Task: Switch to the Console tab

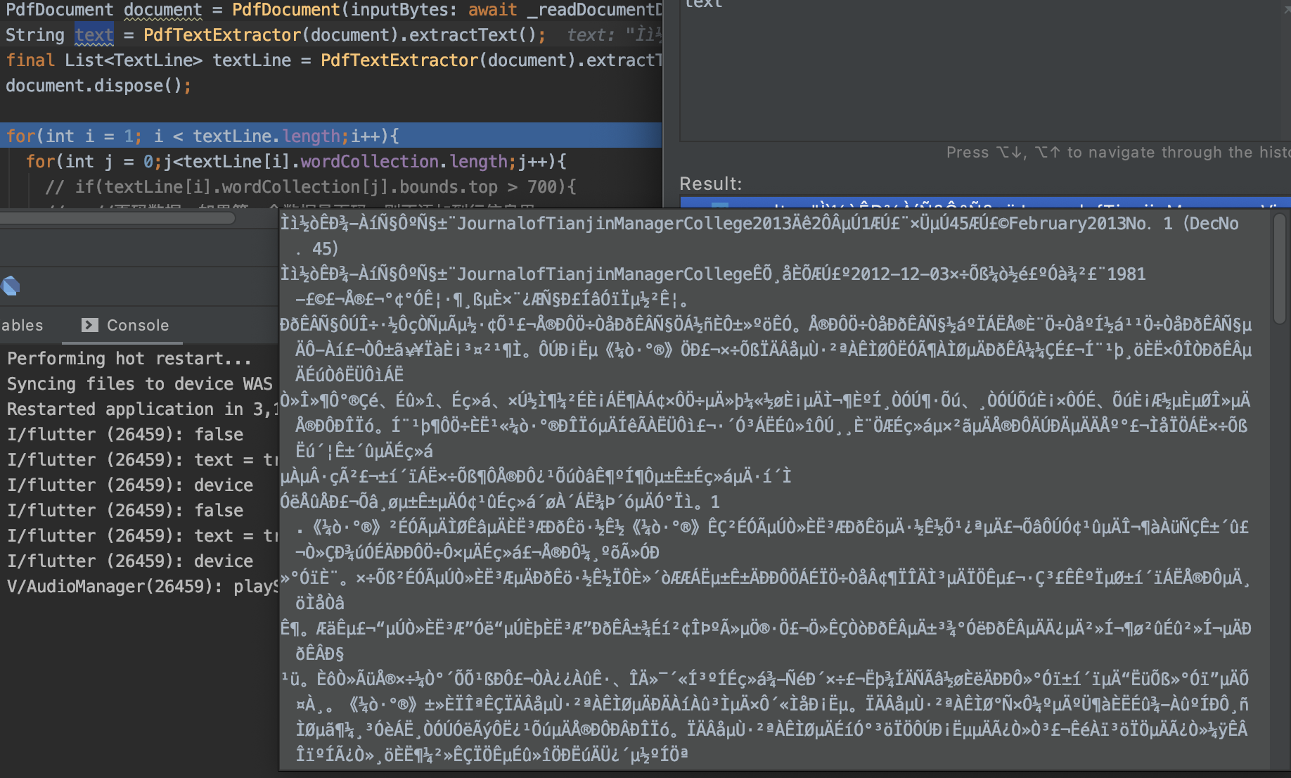Action: [139, 324]
